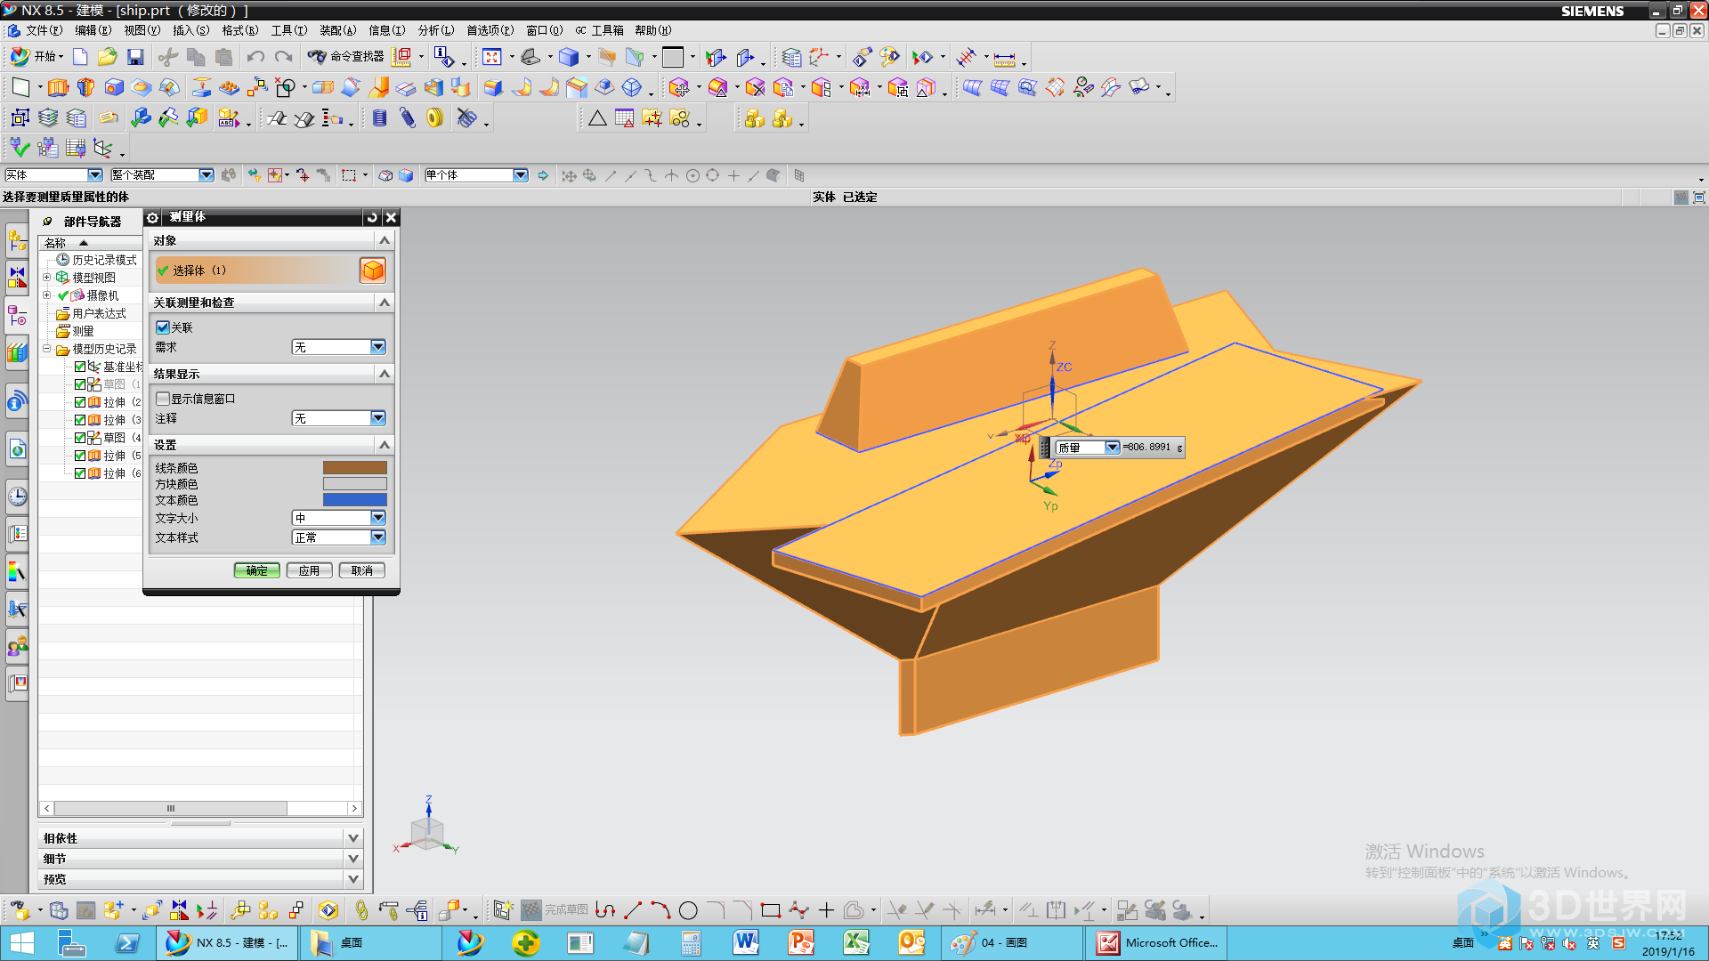Open the 质量 dropdown in the graphics view
1709x961 pixels.
click(x=1088, y=448)
